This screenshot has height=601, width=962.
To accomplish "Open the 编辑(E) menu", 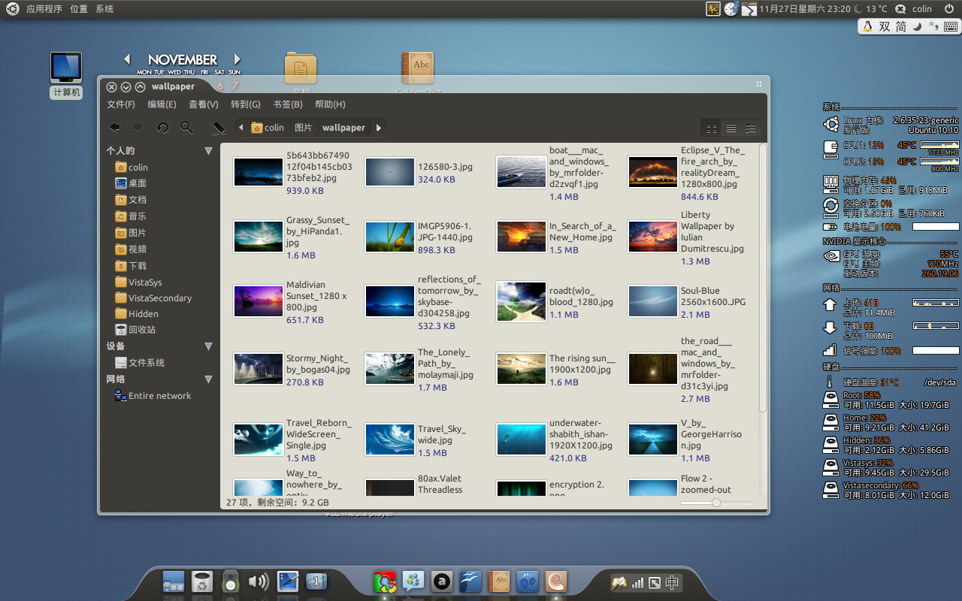I will [x=162, y=104].
